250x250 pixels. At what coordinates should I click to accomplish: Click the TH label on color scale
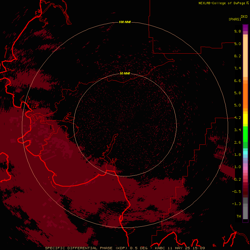tap(239, 216)
